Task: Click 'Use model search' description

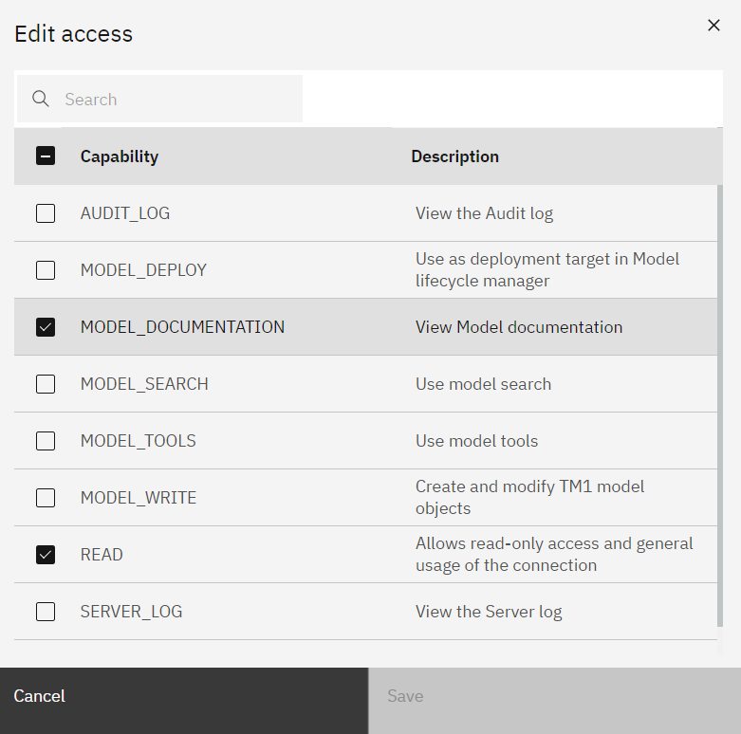Action: [483, 384]
